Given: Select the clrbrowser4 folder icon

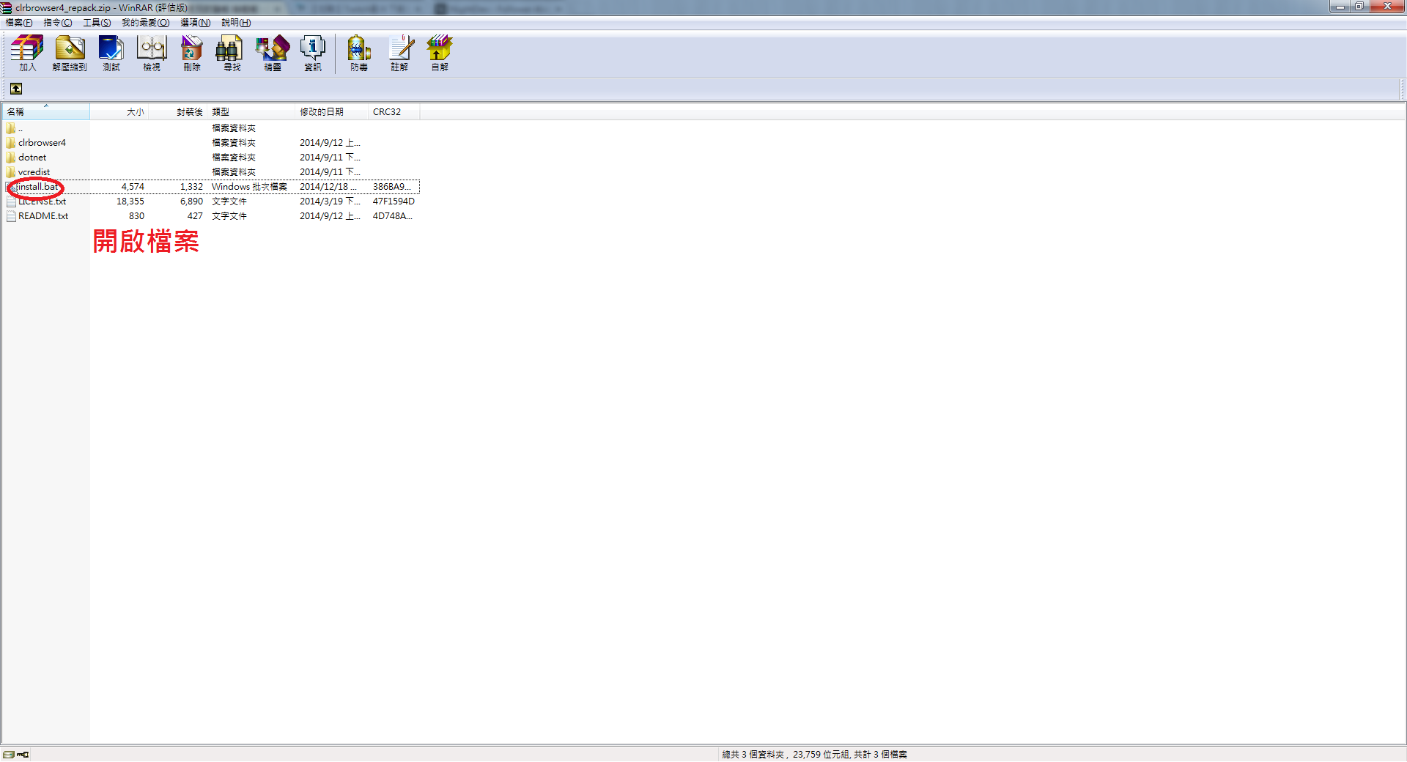Looking at the screenshot, I should coord(11,143).
